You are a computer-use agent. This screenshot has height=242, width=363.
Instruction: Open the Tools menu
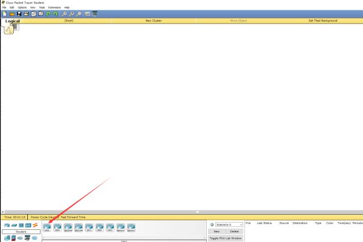[42, 7]
